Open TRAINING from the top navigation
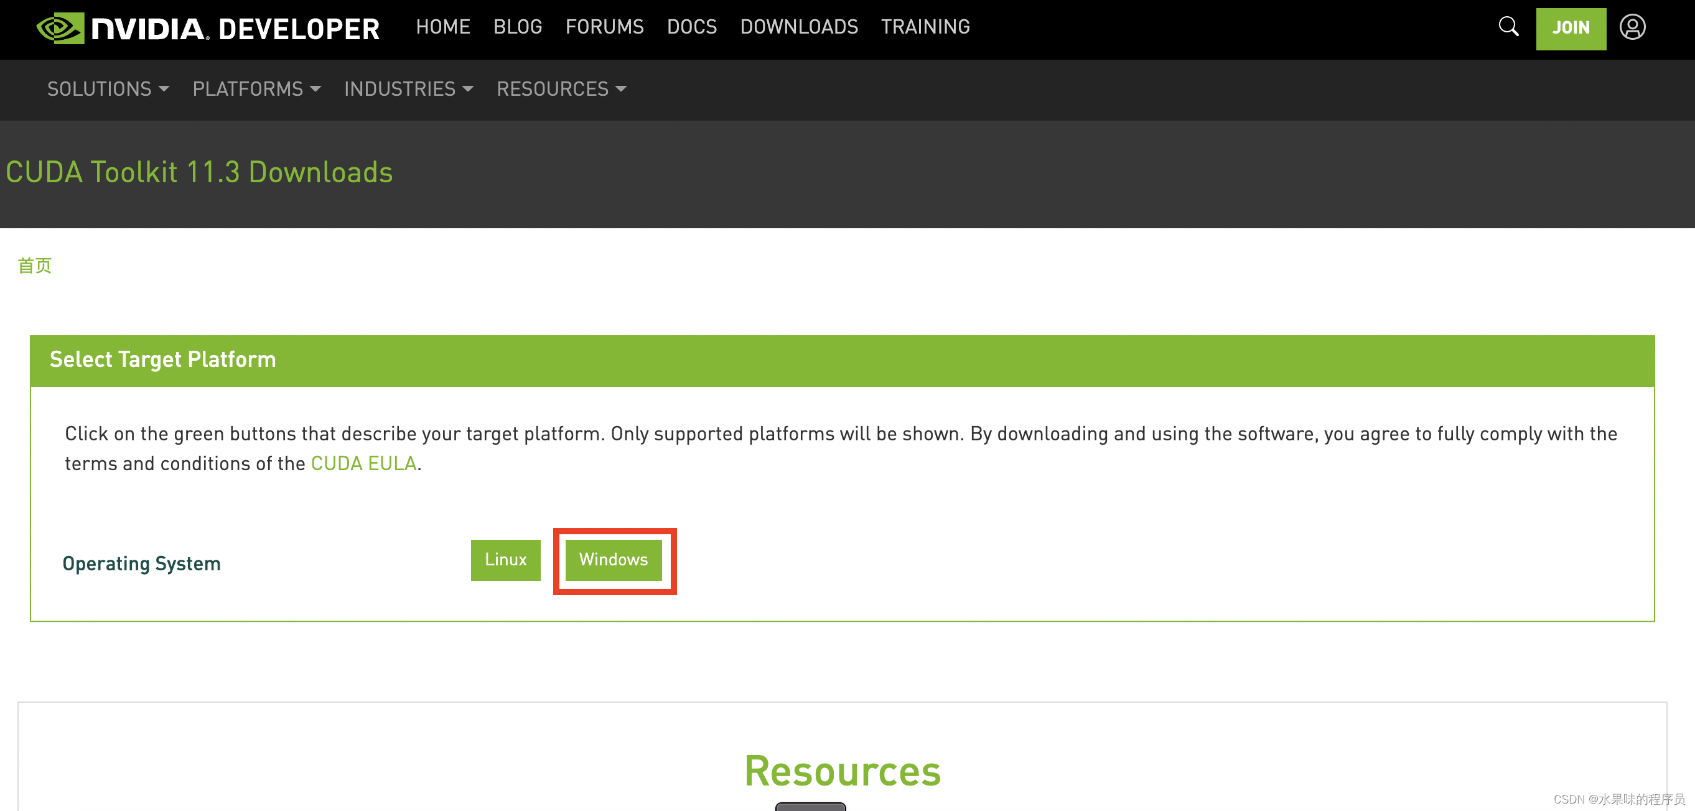1695x811 pixels. [925, 27]
